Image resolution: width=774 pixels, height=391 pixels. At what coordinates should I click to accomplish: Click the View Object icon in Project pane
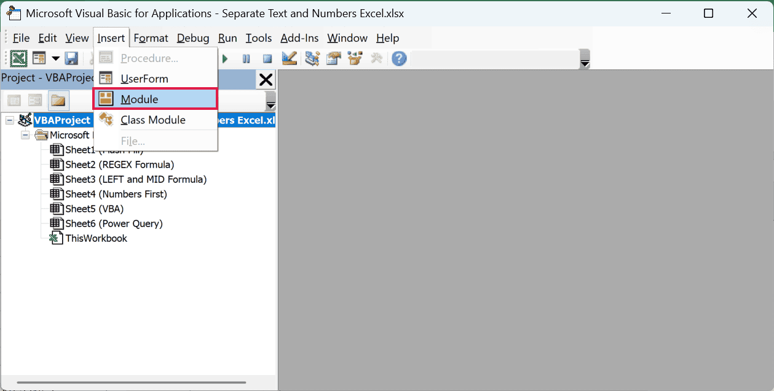pyautogui.click(x=36, y=100)
